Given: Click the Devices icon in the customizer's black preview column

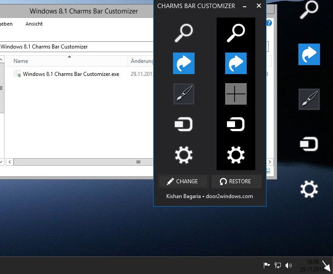Looking at the screenshot, I should [x=236, y=124].
